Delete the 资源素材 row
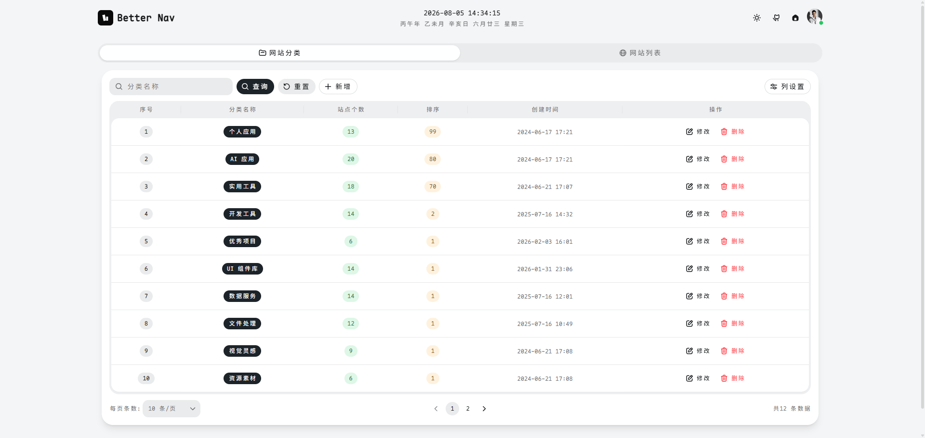This screenshot has width=925, height=438. click(x=733, y=378)
